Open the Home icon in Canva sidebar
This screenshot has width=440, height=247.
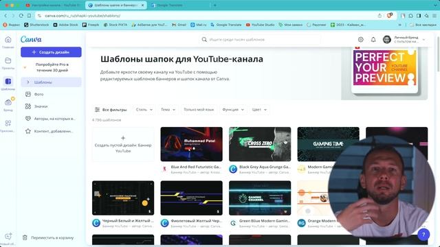click(x=8, y=40)
